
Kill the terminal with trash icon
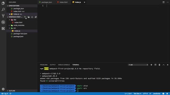point(159,65)
